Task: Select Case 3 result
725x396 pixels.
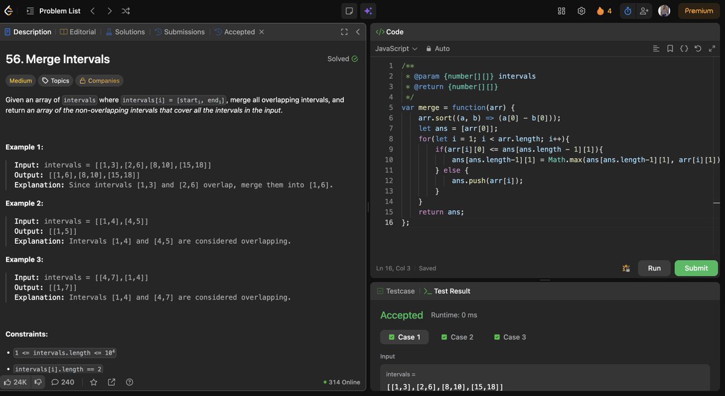Action: [x=510, y=337]
